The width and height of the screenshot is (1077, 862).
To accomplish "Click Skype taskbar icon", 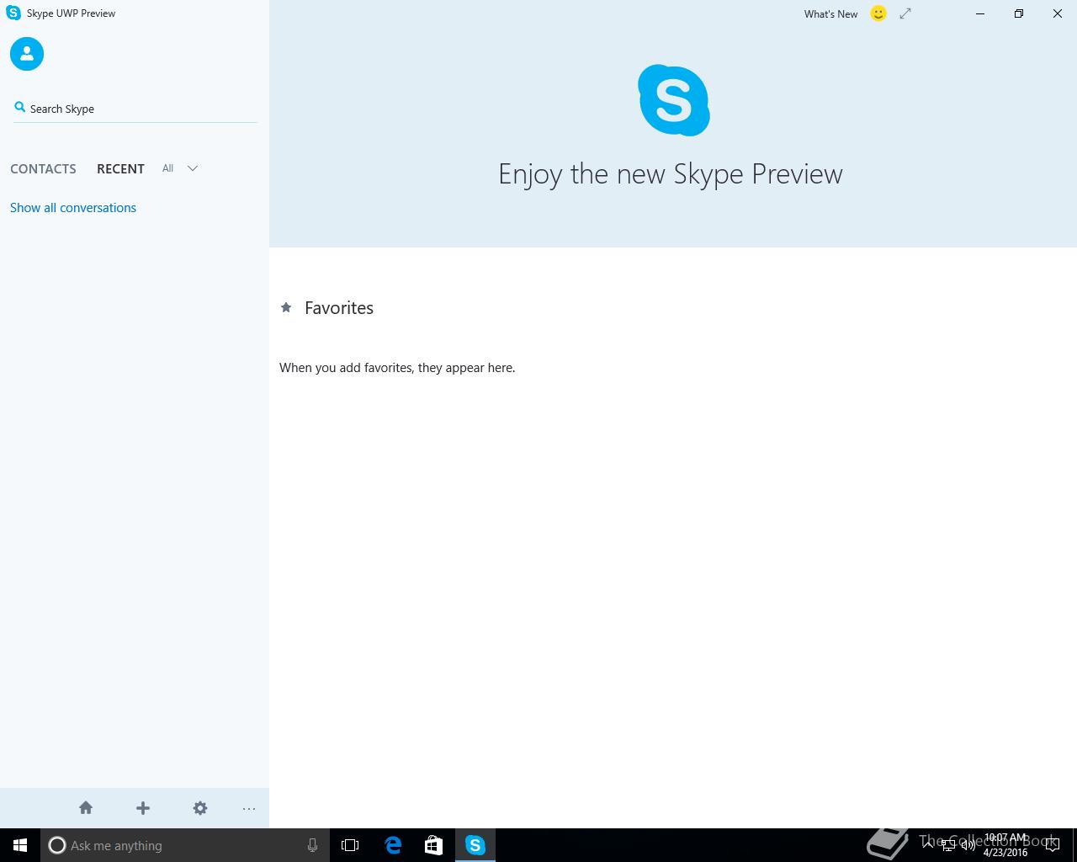I will [475, 845].
